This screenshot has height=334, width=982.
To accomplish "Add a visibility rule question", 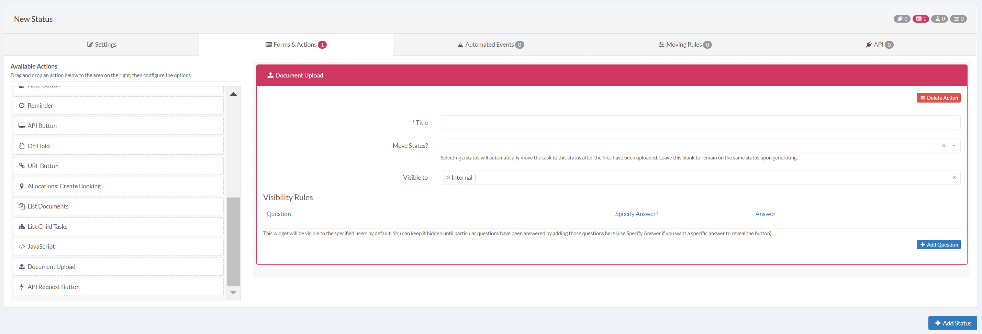I will click(x=939, y=244).
